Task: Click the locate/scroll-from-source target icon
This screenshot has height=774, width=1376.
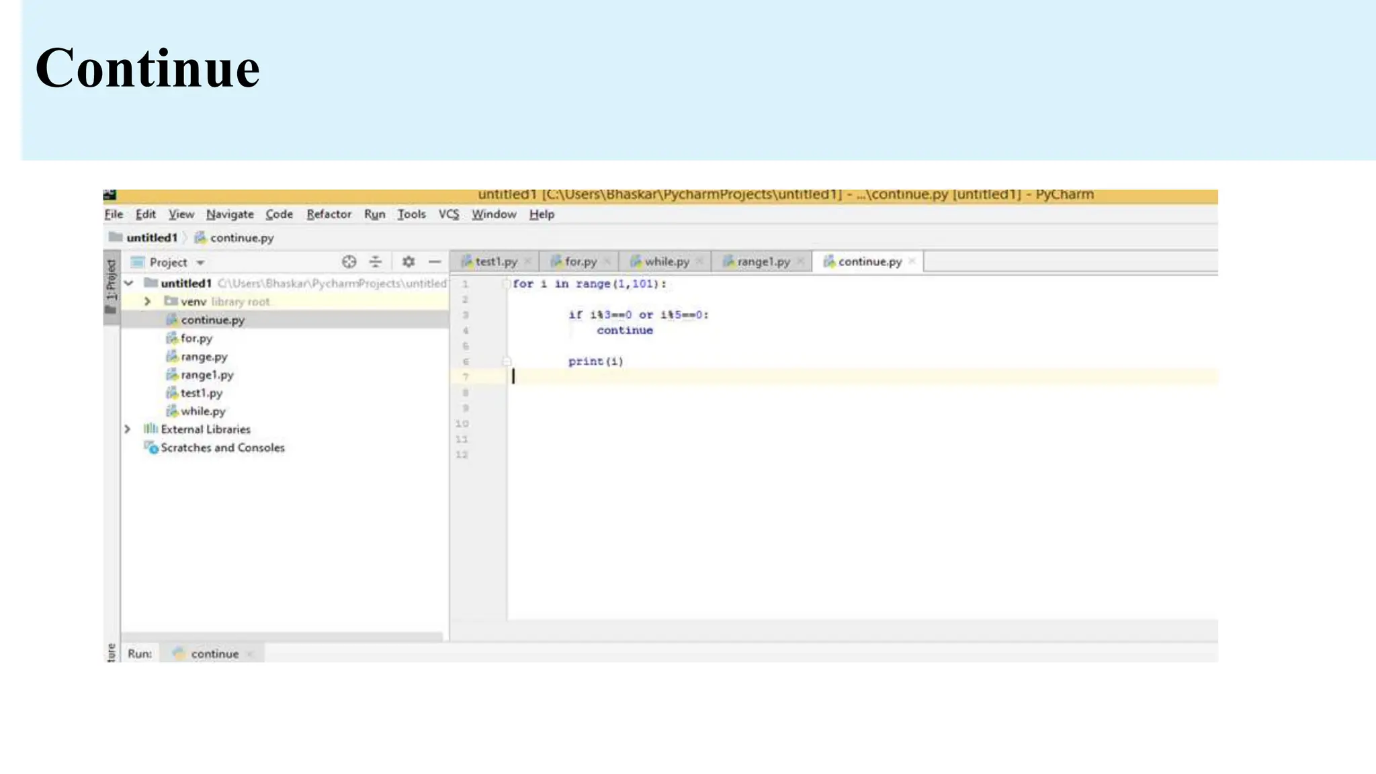Action: (x=349, y=262)
